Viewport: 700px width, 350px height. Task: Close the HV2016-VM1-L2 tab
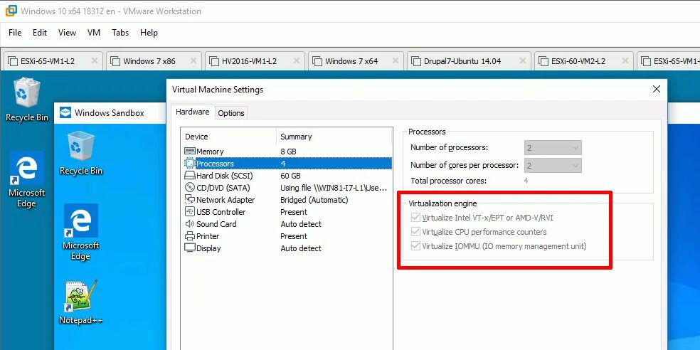(x=296, y=60)
